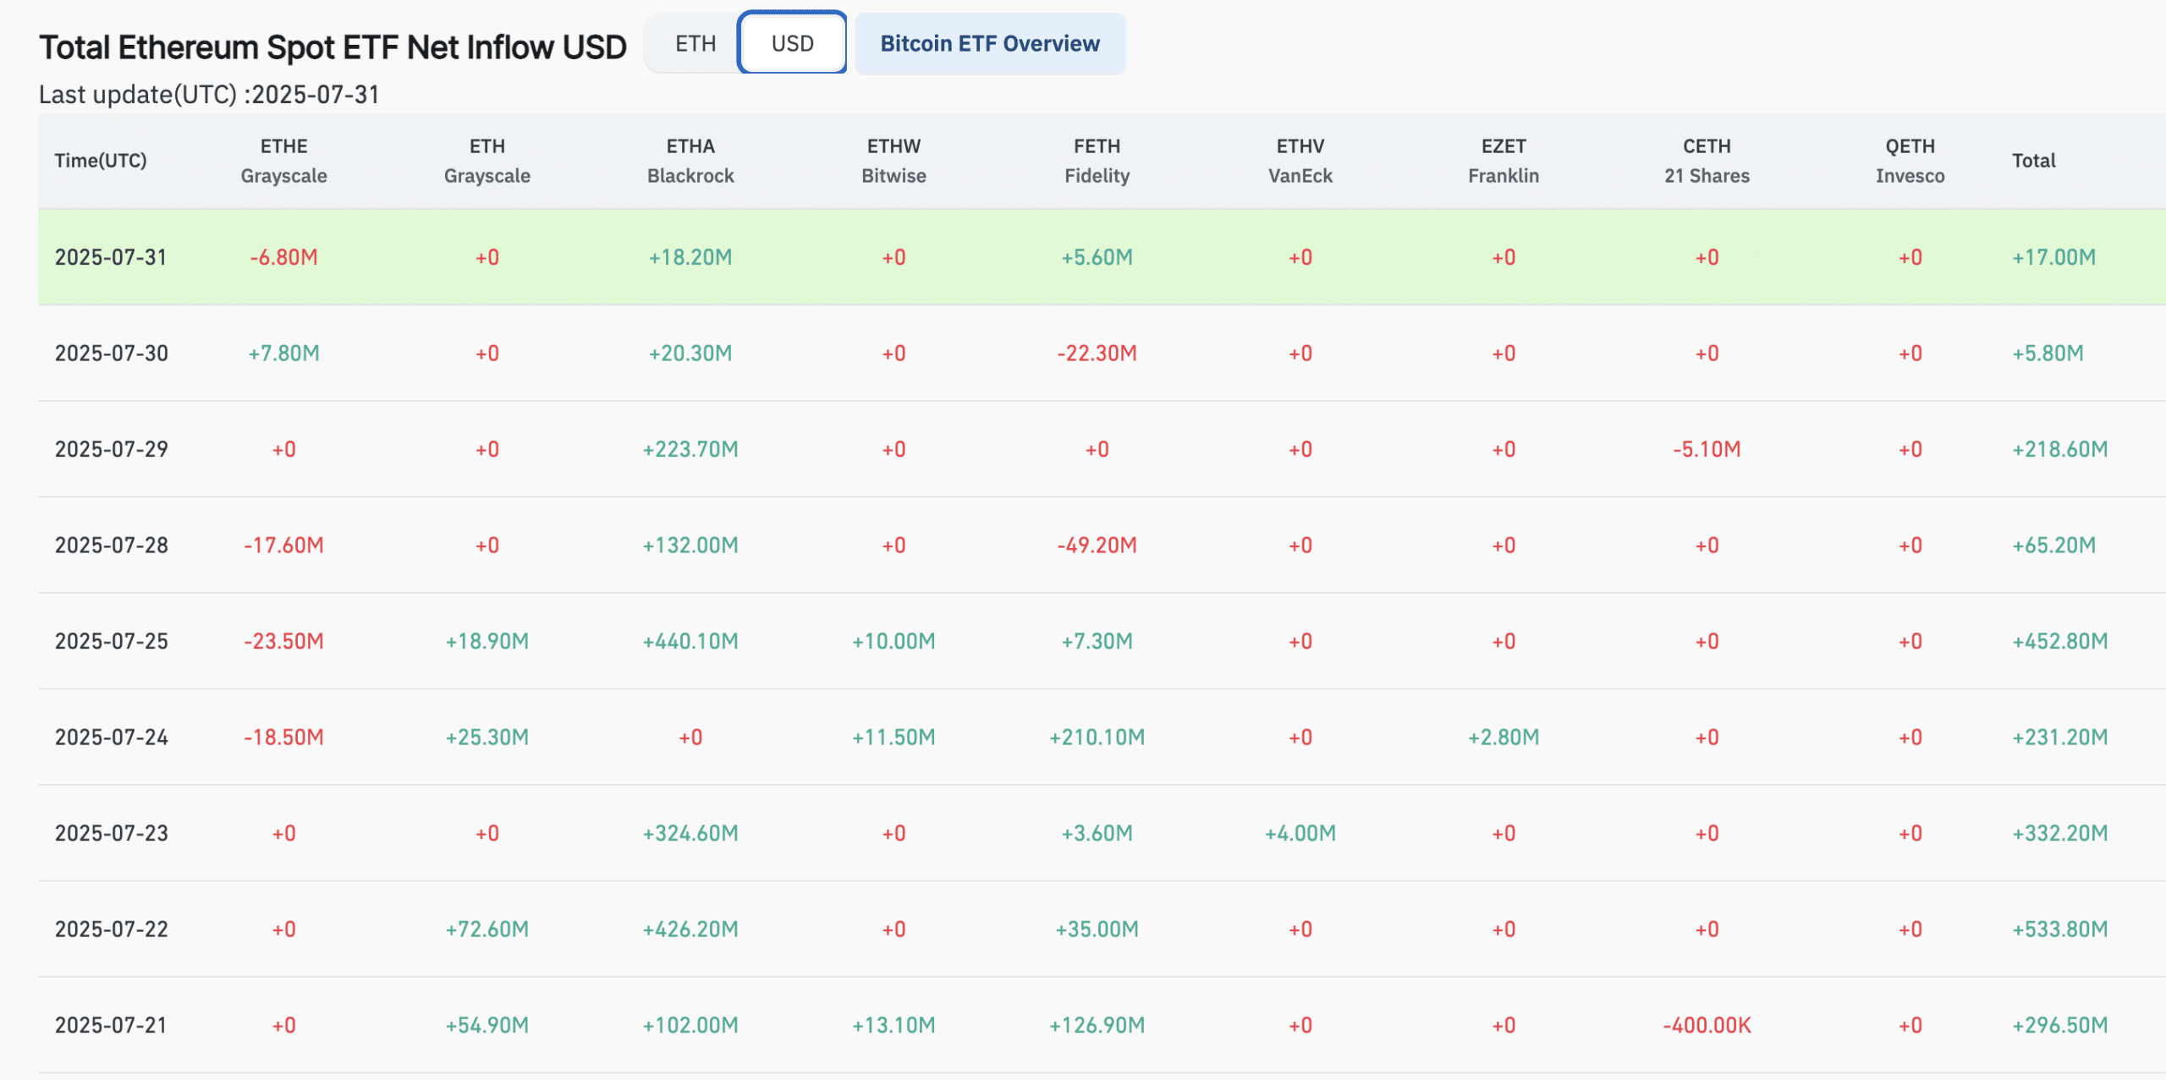Click -5.10M 21 Shares value
This screenshot has height=1080, width=2166.
pos(1707,449)
